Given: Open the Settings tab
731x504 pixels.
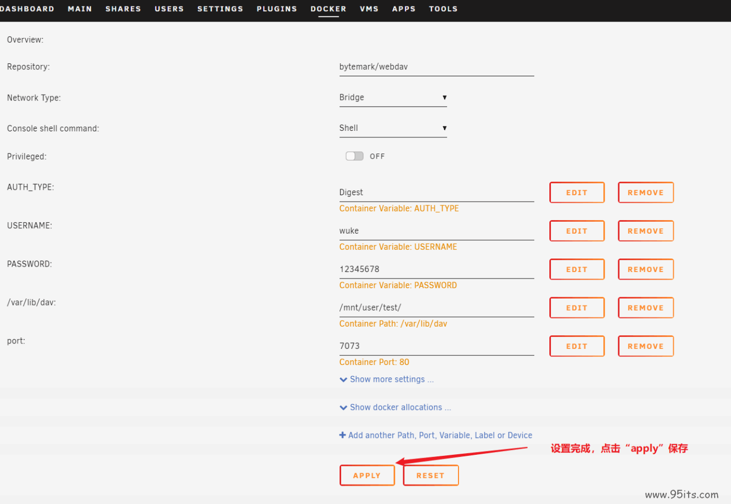Looking at the screenshot, I should [x=220, y=9].
